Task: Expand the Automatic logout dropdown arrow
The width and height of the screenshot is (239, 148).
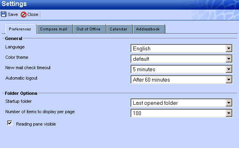Action: (x=229, y=80)
